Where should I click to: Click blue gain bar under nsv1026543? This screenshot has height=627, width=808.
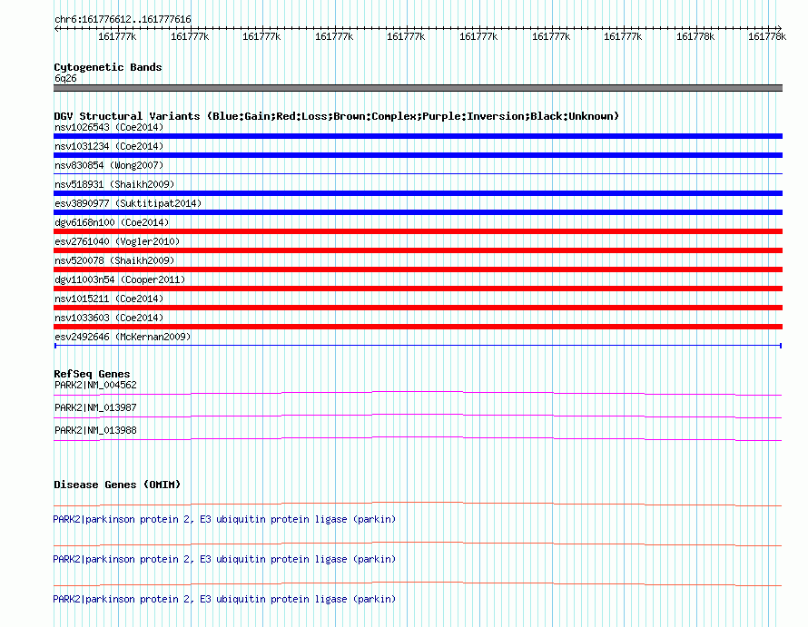418,136
